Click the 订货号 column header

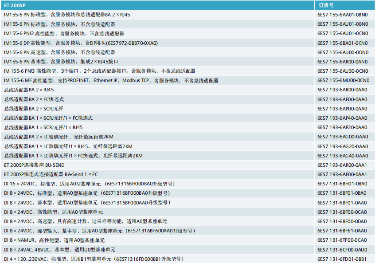coord(326,5)
